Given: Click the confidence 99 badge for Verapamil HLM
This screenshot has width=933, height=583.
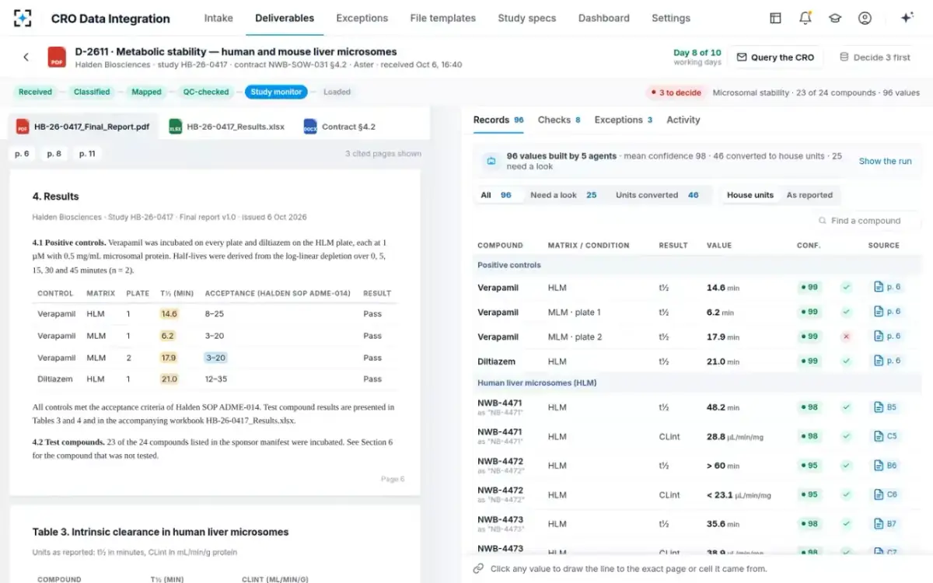Looking at the screenshot, I should [x=809, y=287].
